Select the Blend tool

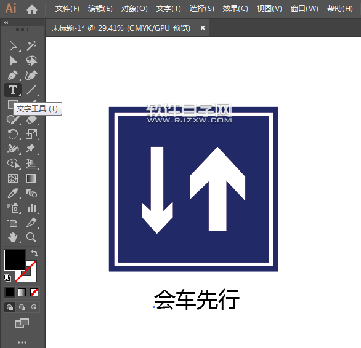pos(31,193)
